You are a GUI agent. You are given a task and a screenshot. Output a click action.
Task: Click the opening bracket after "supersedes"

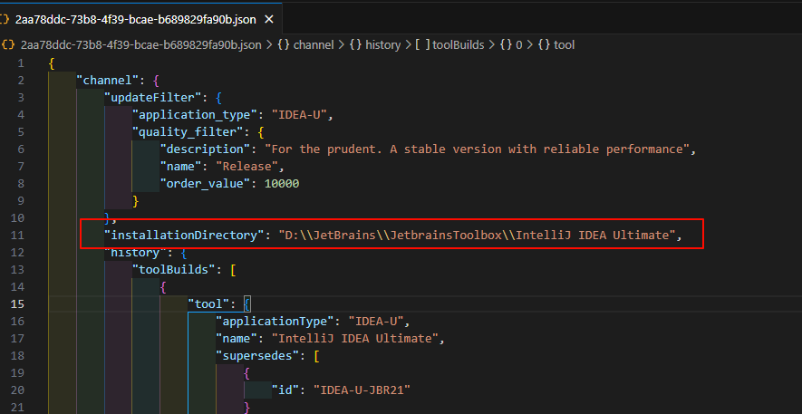pyautogui.click(x=316, y=356)
